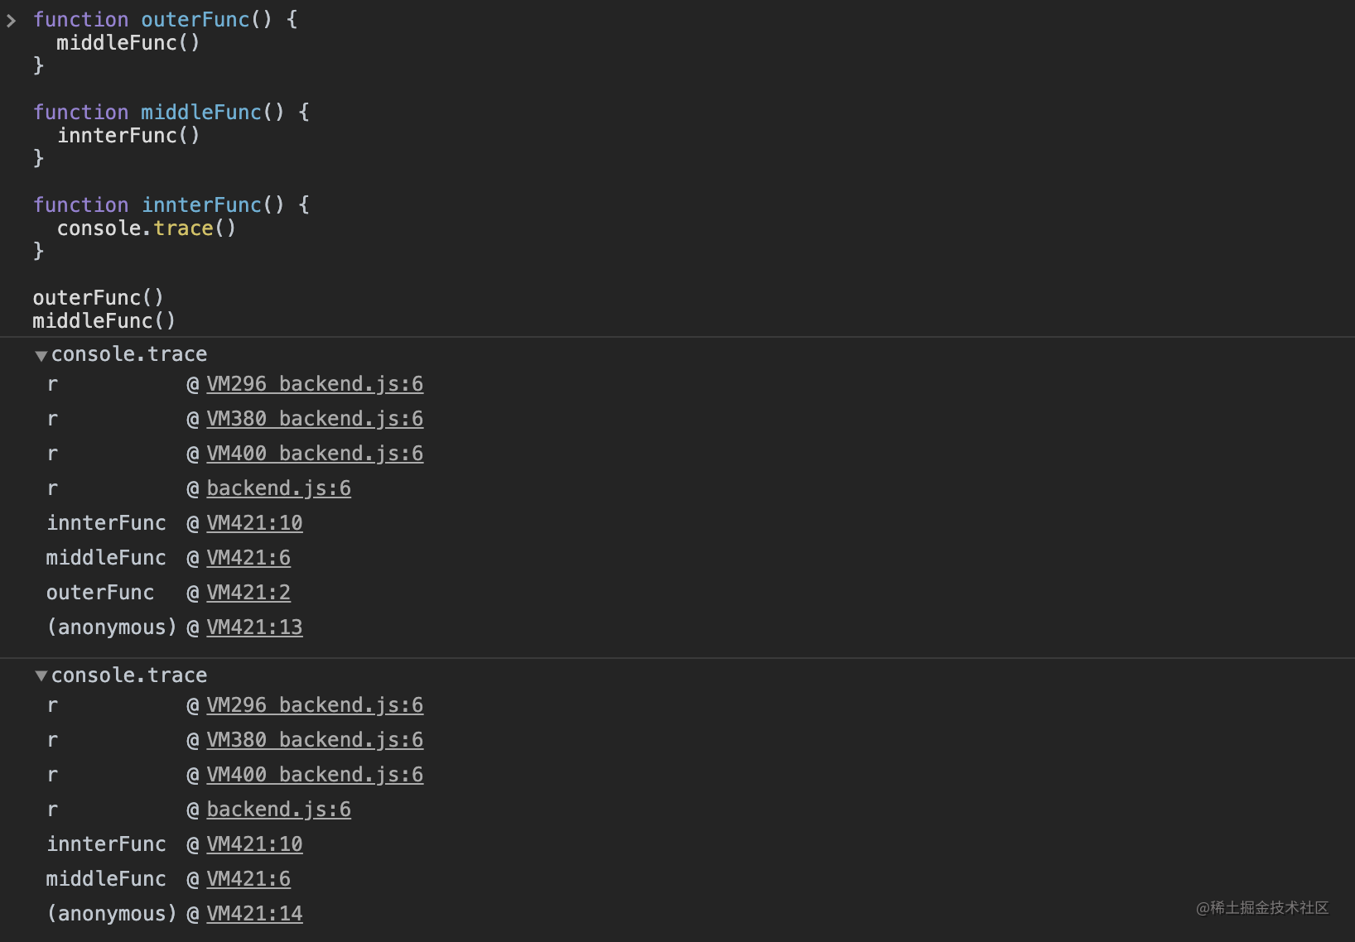Open VM421:10 link in second trace
Viewport: 1355px width, 942px height.
pos(254,844)
